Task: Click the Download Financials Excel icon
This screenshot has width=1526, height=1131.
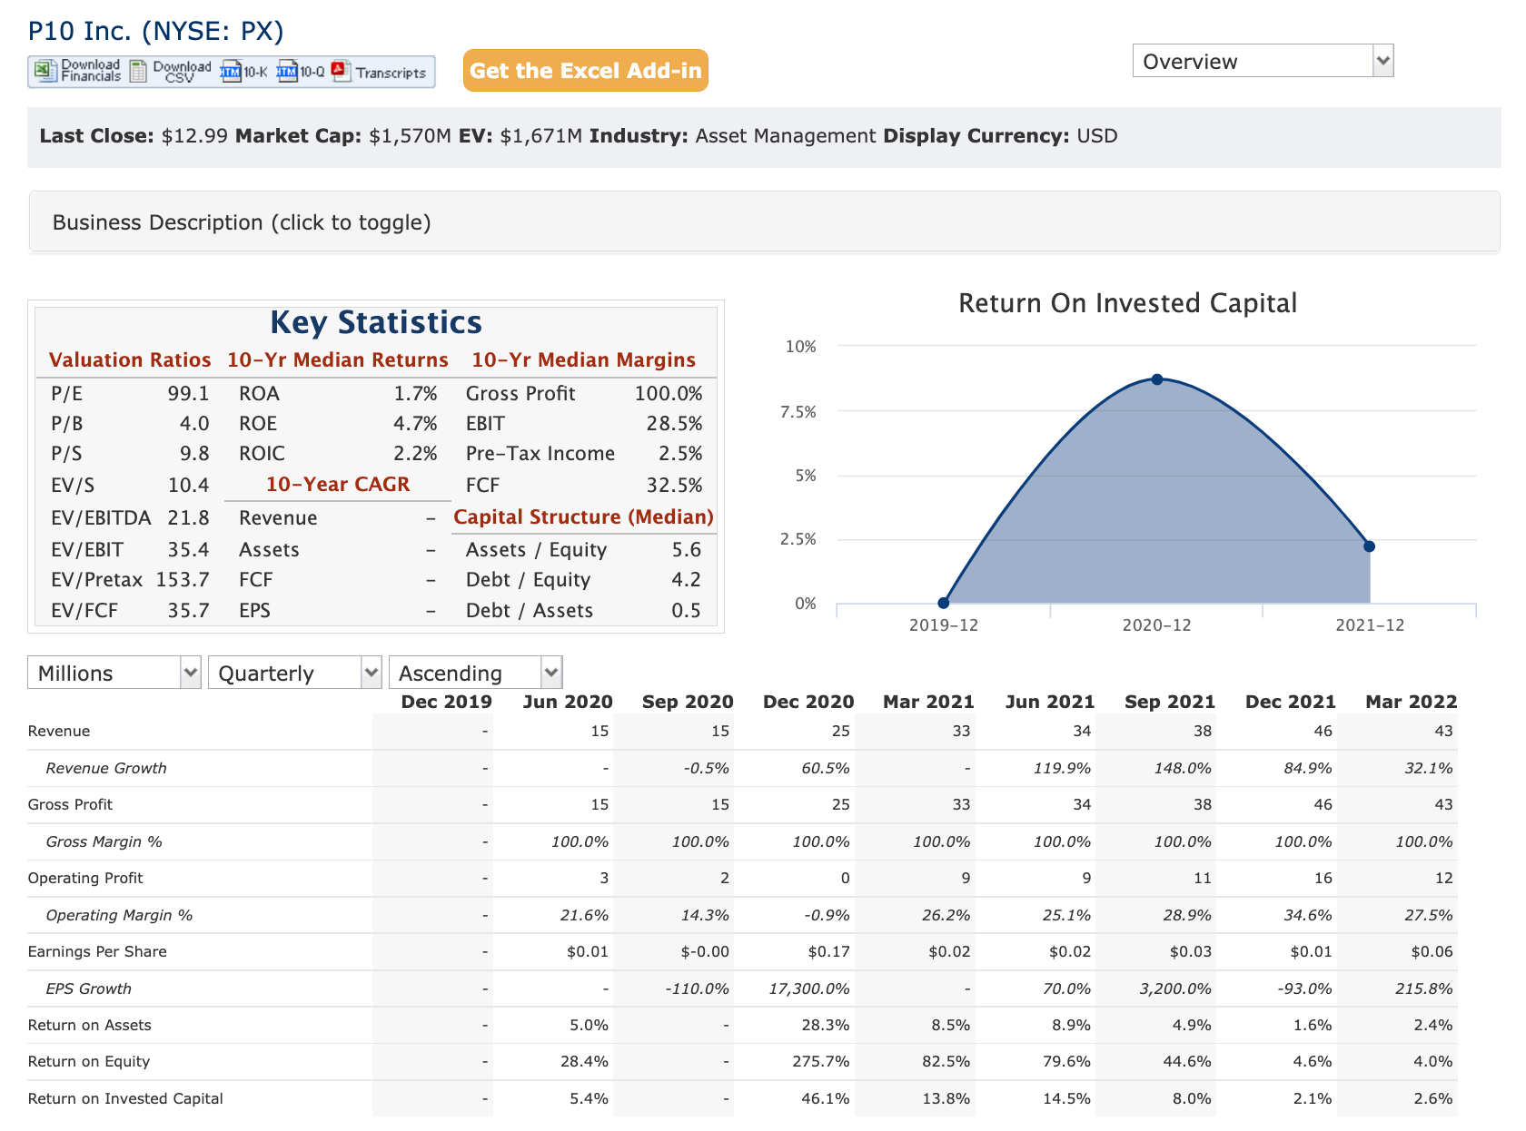Action: coord(45,71)
